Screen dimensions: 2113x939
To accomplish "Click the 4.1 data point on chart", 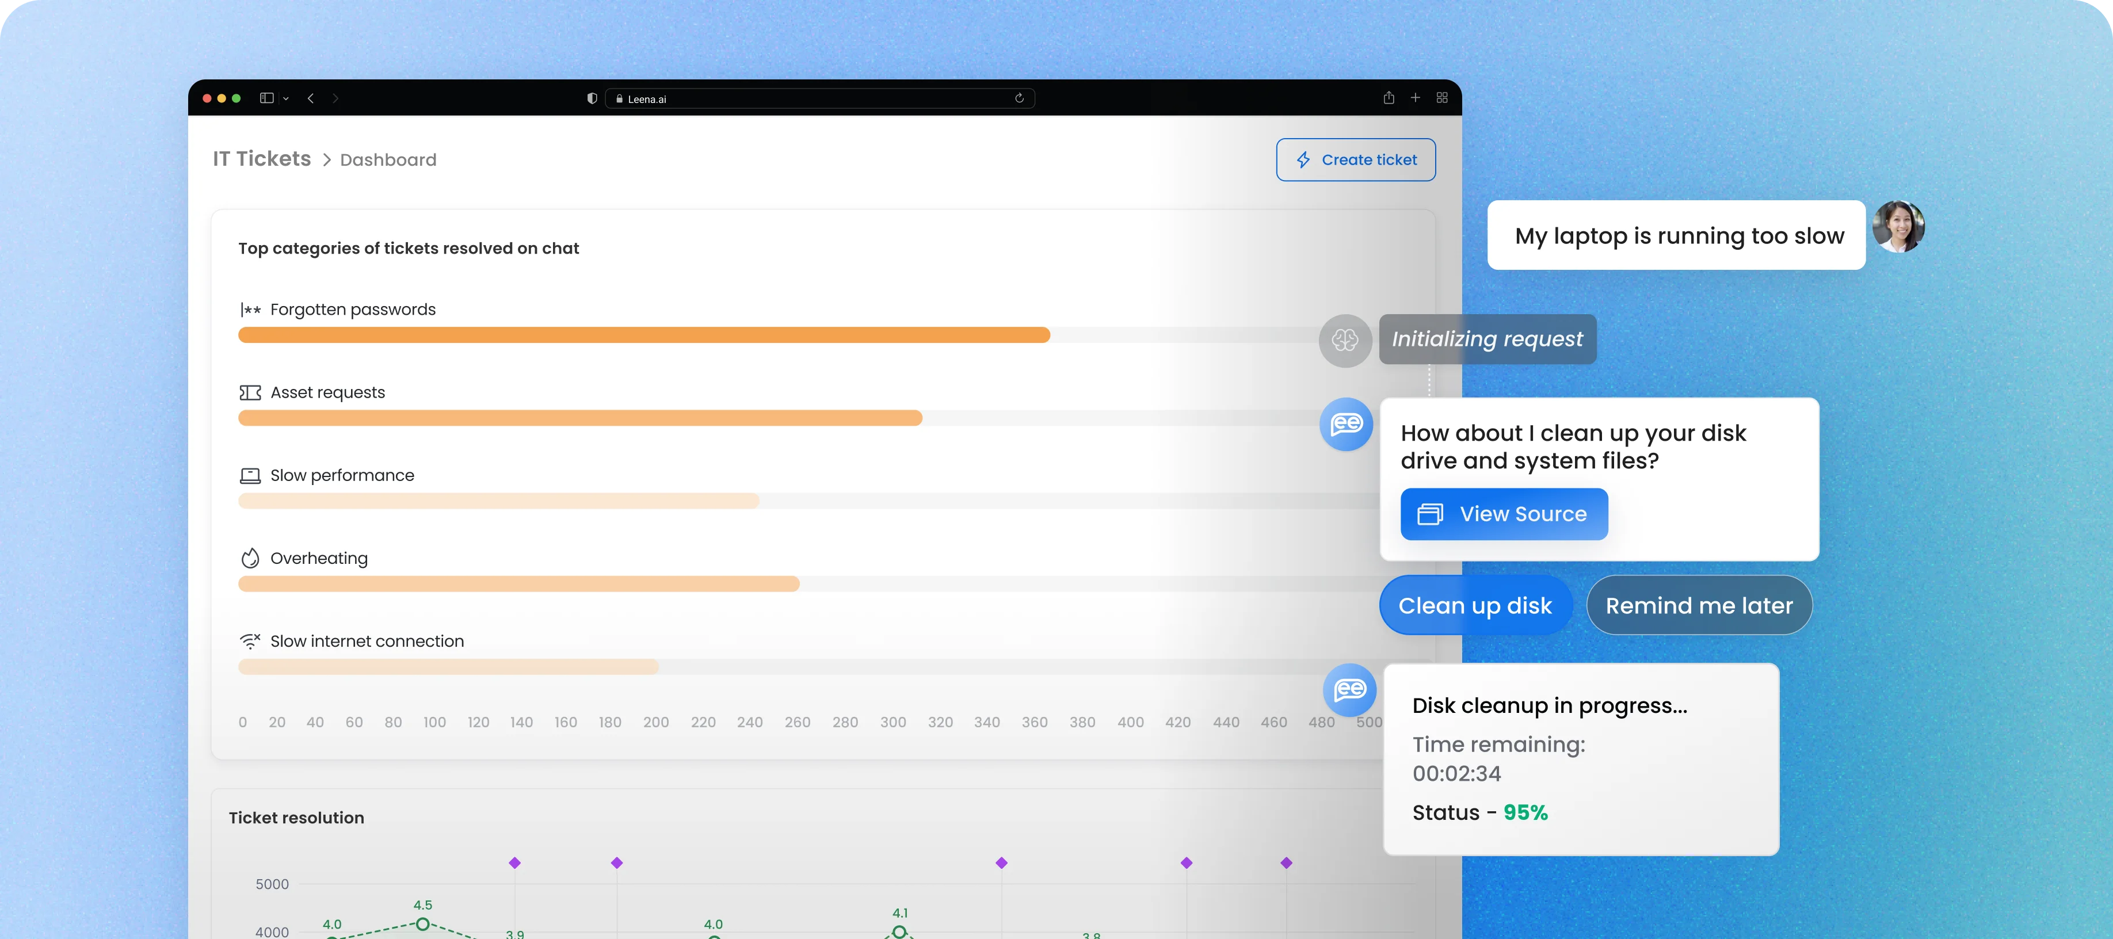I will (899, 932).
